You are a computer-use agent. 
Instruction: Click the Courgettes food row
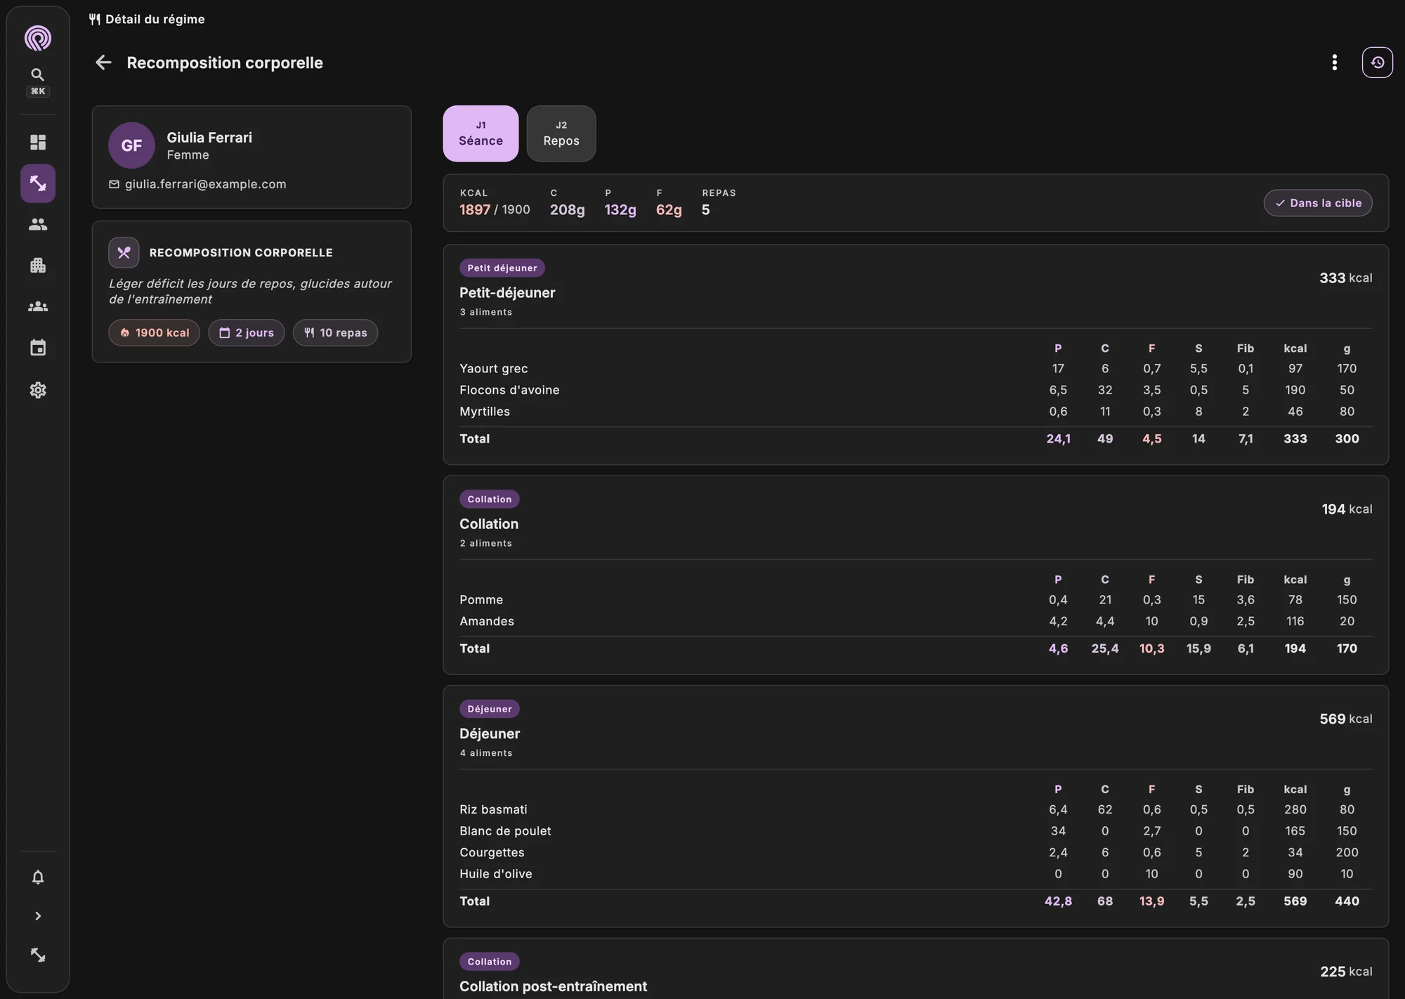point(915,853)
